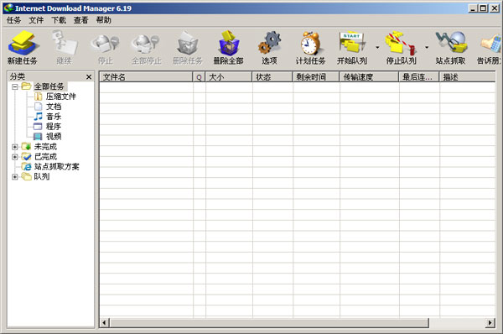
Task: Open the 下载 menu
Action: tap(59, 20)
